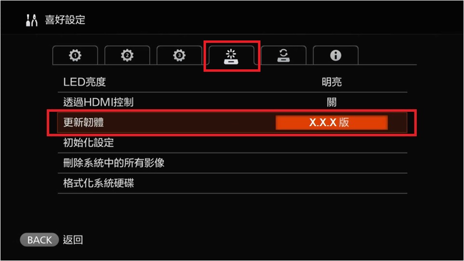This screenshot has height=261, width=464.
Task: Choose 格式化系統硬碟 format option
Action: pos(232,183)
